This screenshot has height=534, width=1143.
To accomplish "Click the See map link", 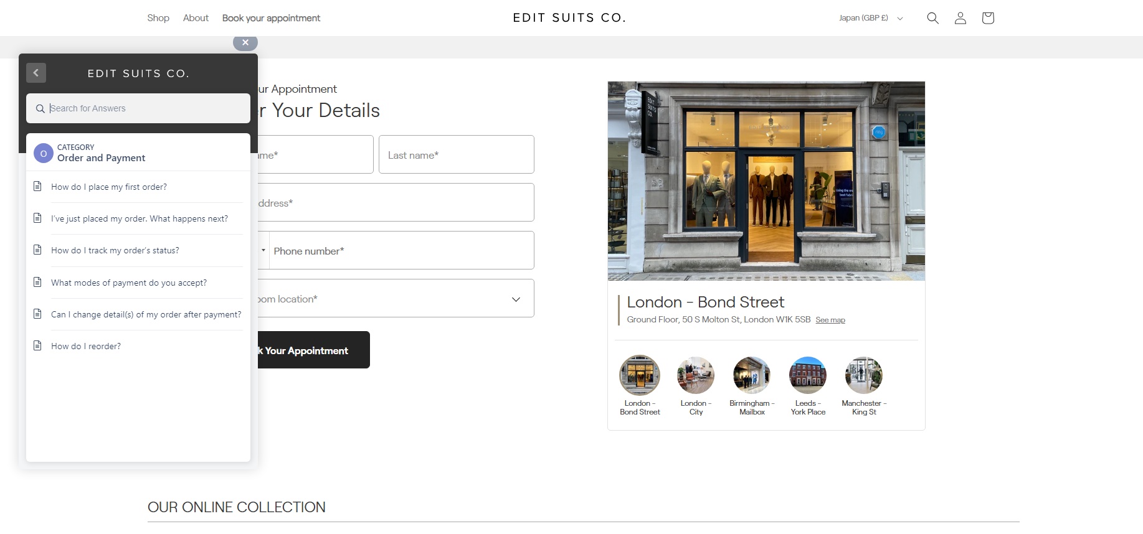I will (x=830, y=320).
